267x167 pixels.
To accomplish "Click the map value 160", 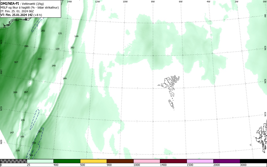I will (x=22, y=137).
